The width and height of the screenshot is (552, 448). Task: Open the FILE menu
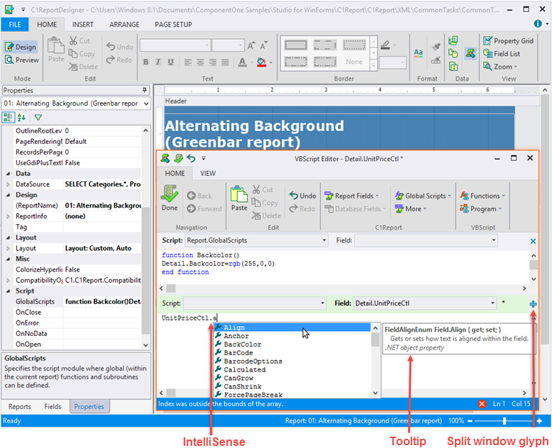[15, 24]
